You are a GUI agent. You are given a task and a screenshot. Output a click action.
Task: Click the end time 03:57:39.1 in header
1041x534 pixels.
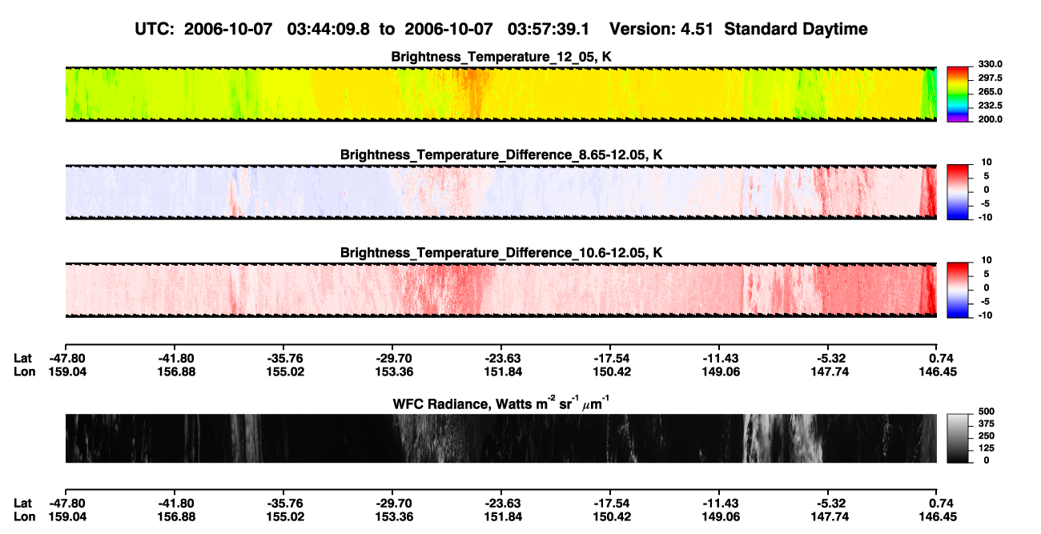(x=549, y=30)
